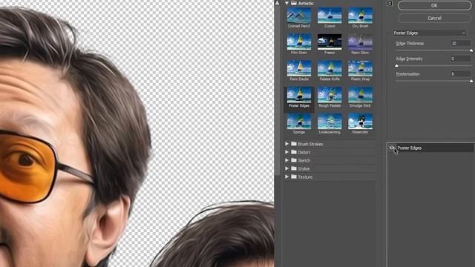Expand the Distort folder
The image size is (475, 267).
pos(286,152)
